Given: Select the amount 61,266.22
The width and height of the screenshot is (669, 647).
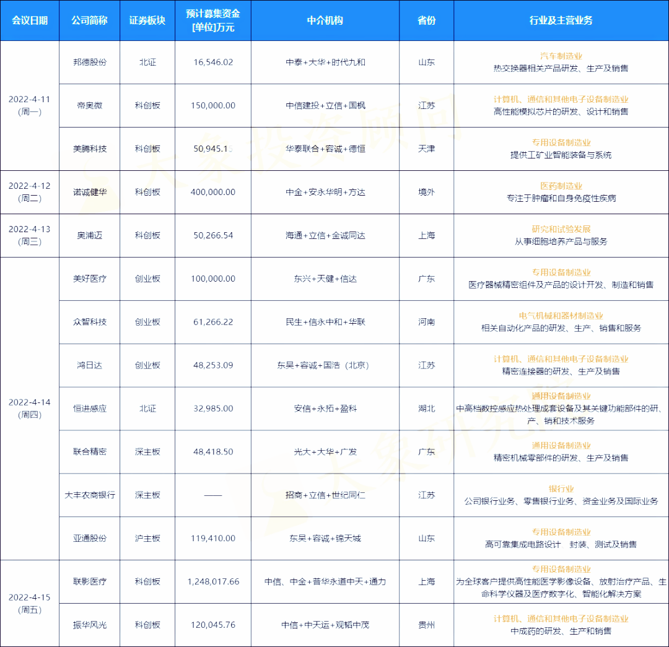Looking at the screenshot, I should coord(213,322).
